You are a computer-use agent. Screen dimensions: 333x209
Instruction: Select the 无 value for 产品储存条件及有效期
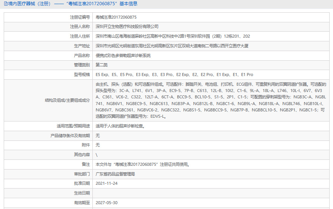(x=98, y=136)
